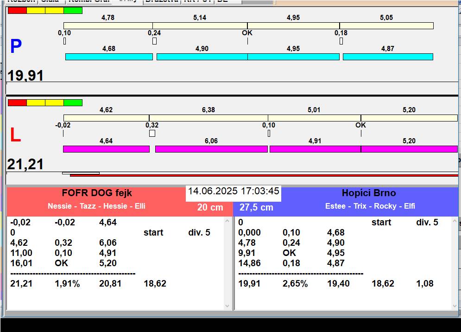This screenshot has width=461, height=332.
Task: Select the magenta 6,06 run bar
Action: coord(211,149)
